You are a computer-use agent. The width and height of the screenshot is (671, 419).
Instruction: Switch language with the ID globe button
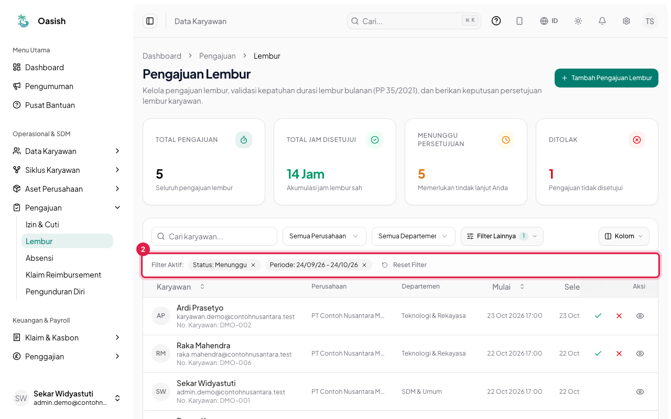tap(549, 21)
